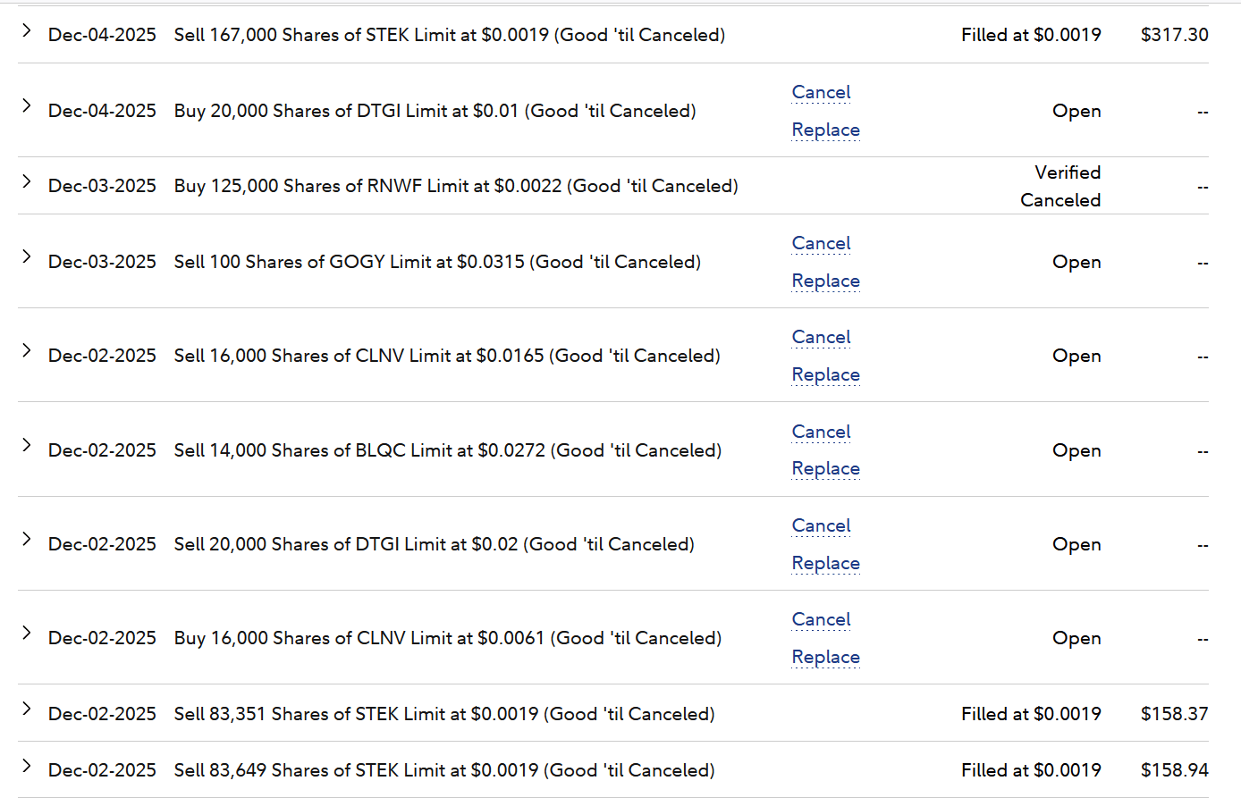The image size is (1241, 806).
Task: Expand the BLQC sell order row
Action: click(x=27, y=446)
